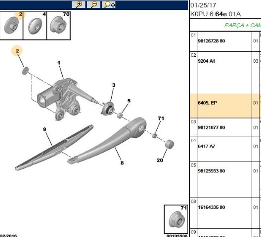
Task: Click part number 98121877 80
Action: click(212, 127)
